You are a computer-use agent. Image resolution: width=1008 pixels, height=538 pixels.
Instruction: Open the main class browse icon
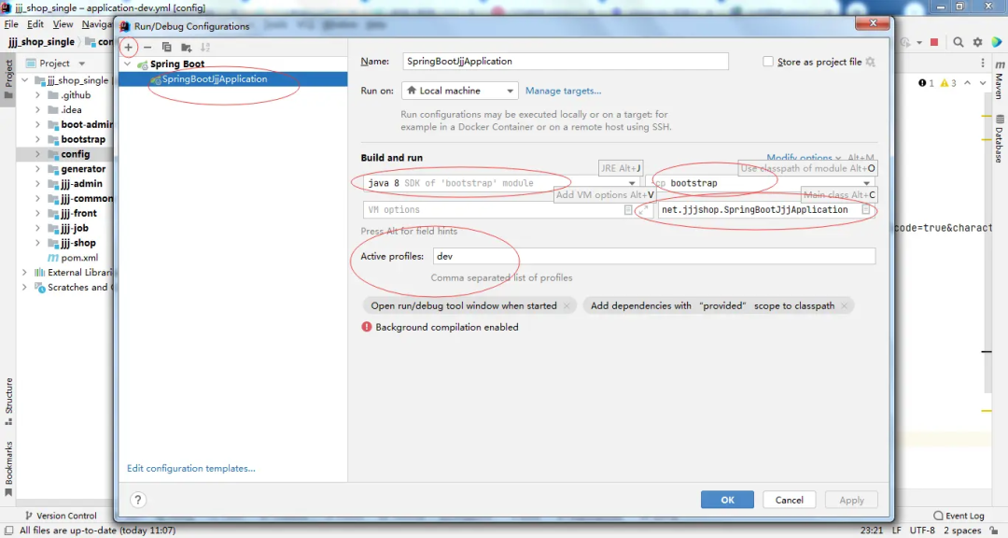point(866,210)
